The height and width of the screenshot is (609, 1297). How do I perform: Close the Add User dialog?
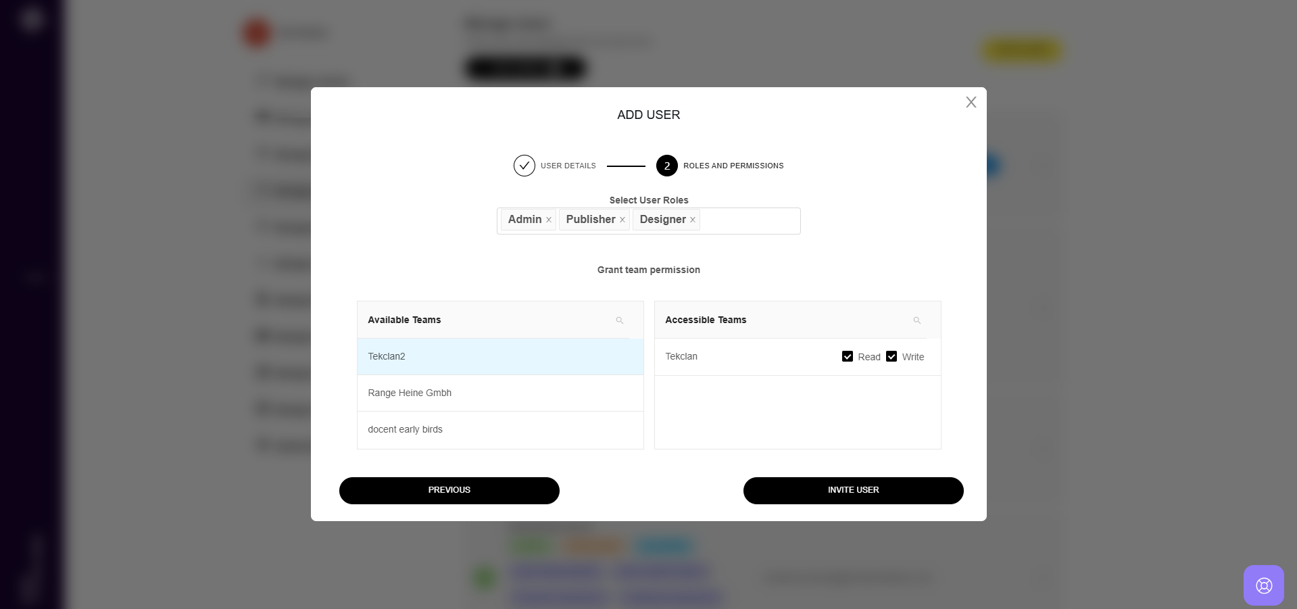coord(971,102)
